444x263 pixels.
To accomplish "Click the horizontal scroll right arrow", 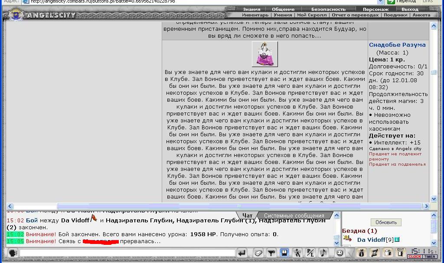I will [x=427, y=206].
